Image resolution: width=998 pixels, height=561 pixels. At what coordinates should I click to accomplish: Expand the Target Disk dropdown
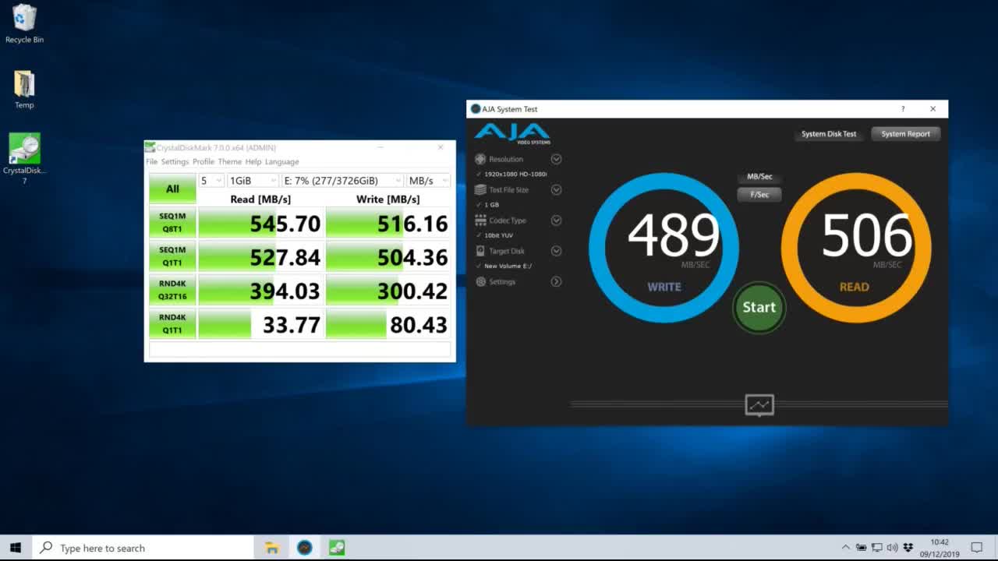click(x=556, y=251)
